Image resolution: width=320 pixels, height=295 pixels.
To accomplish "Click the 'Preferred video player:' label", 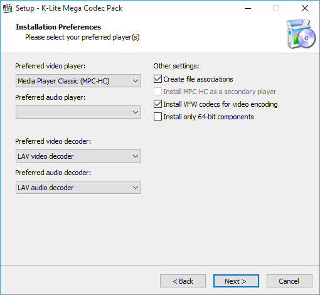I will tap(50, 66).
